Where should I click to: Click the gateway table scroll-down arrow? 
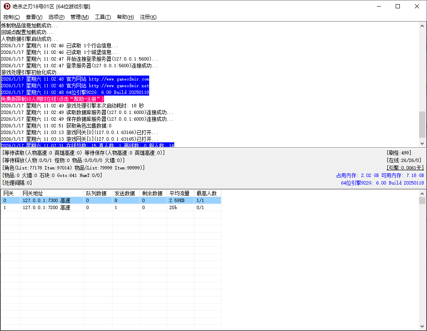[422, 326]
